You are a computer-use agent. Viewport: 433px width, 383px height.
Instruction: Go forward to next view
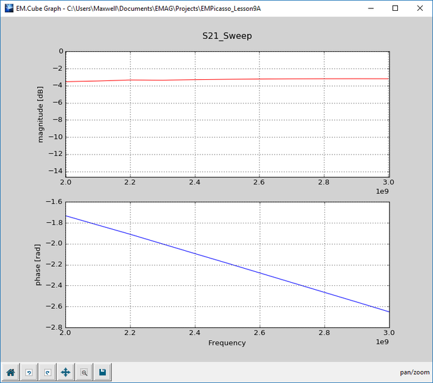click(x=47, y=373)
